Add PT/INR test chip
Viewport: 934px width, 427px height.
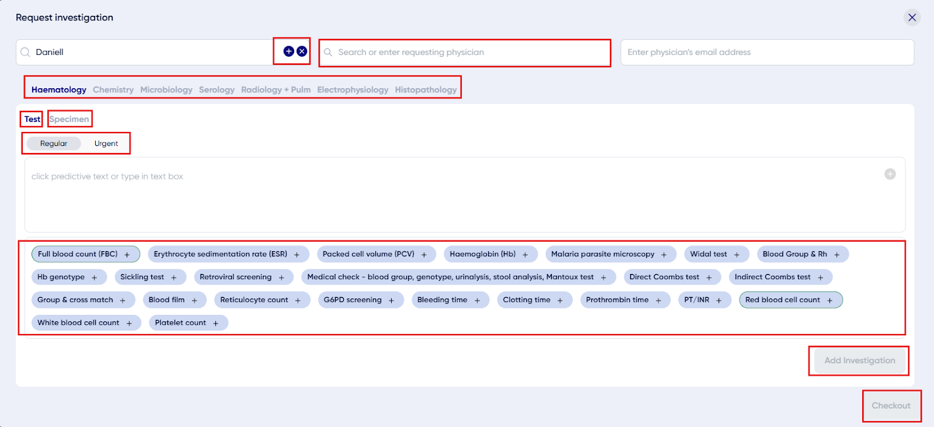point(705,300)
